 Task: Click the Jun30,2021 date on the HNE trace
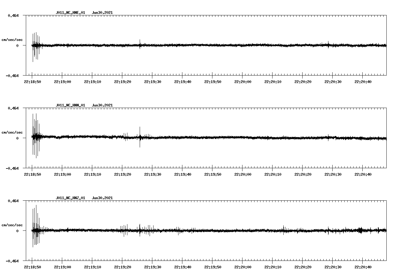102,12
